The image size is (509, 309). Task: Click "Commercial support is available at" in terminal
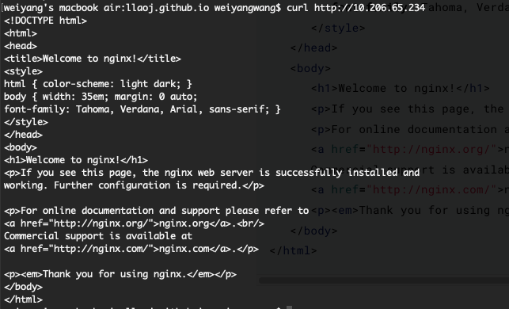[98, 236]
